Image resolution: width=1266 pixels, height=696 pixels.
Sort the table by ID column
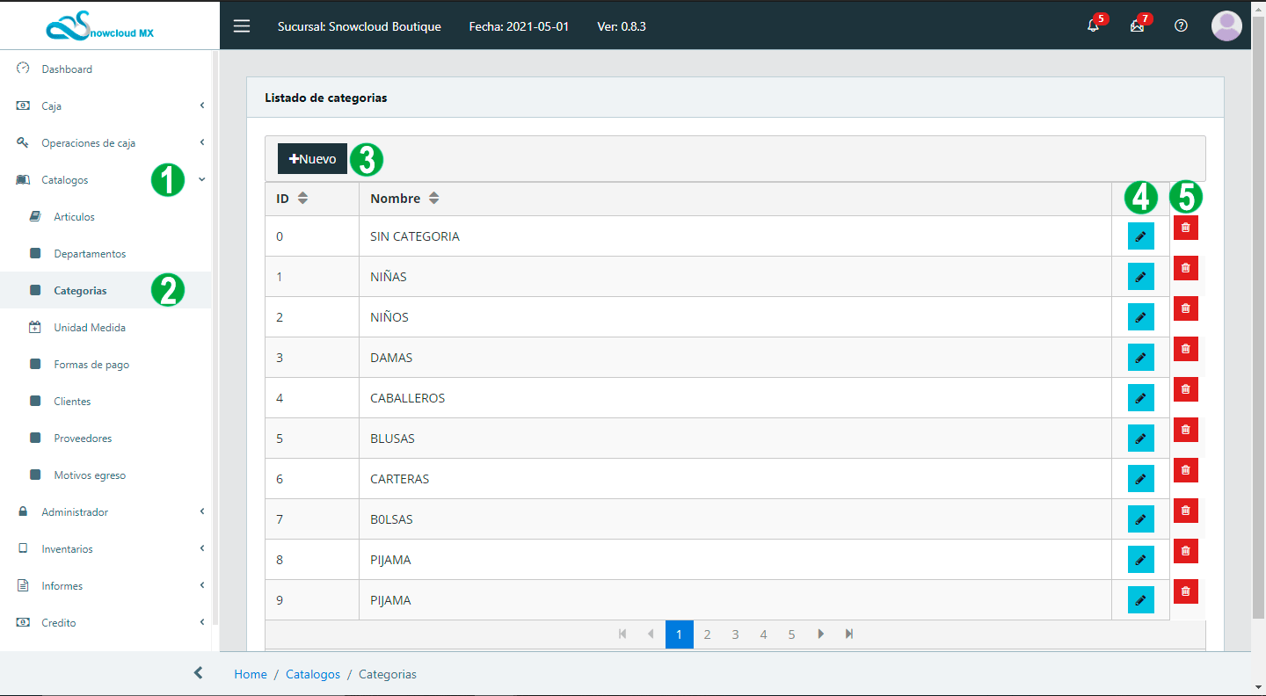(x=302, y=199)
